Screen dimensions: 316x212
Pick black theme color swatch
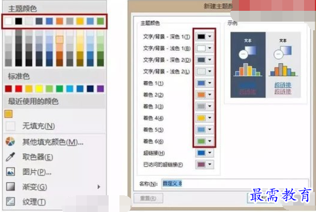pos(18,21)
